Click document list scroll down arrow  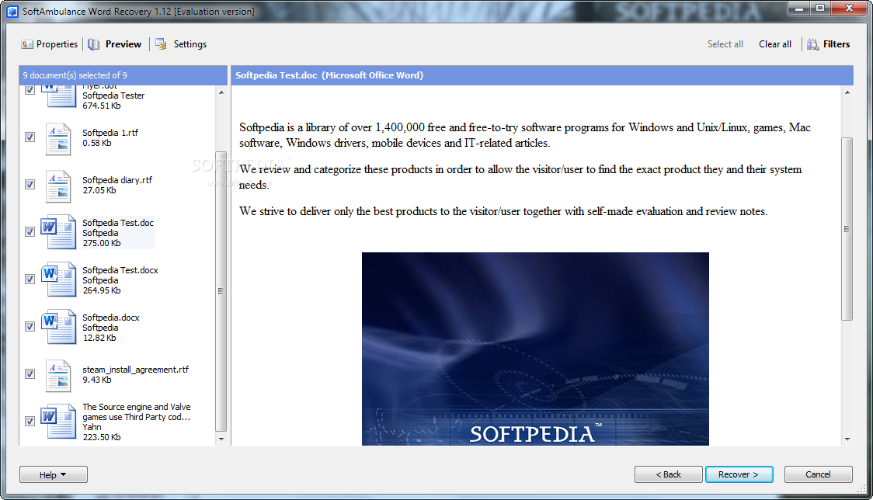coord(221,439)
